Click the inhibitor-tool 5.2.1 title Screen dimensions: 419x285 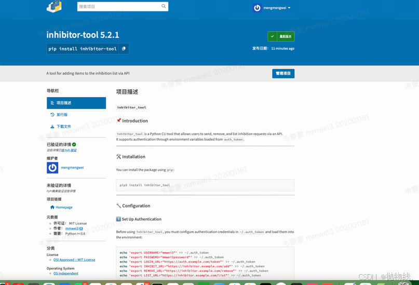[83, 35]
